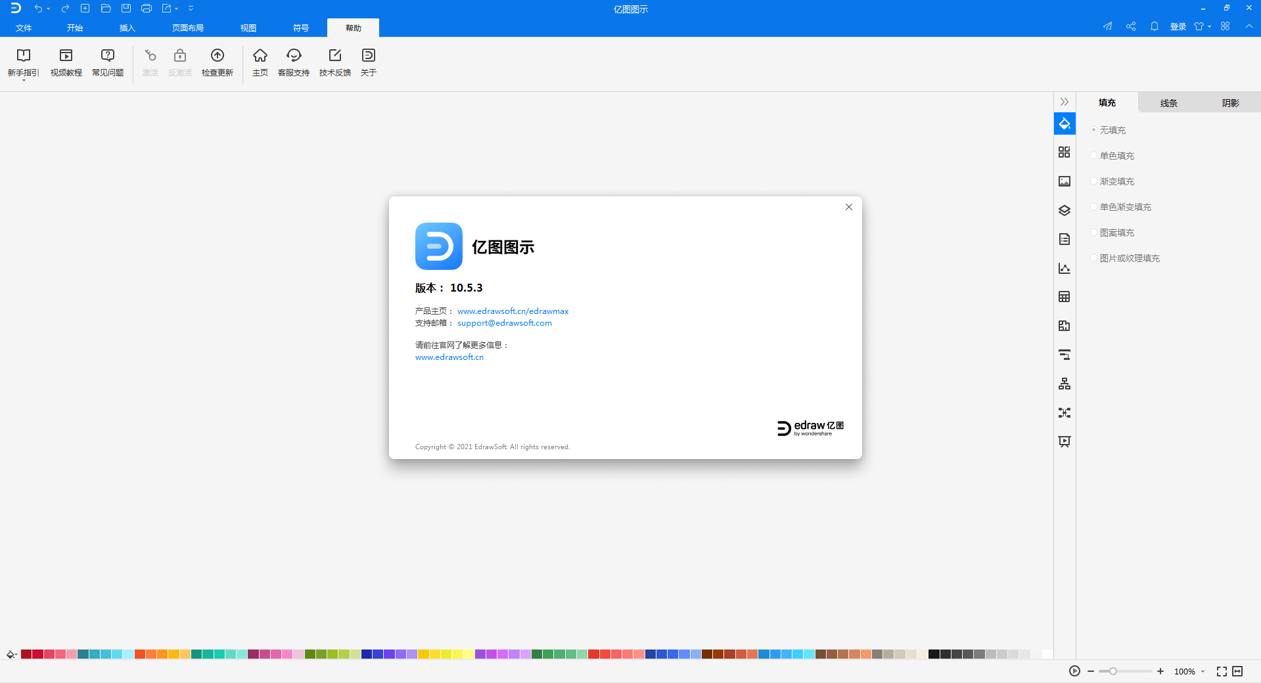Click 检查更新 check for updates
1261x683 pixels.
pyautogui.click(x=218, y=63)
